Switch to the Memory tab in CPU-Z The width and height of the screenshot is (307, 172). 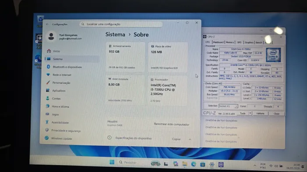230,42
